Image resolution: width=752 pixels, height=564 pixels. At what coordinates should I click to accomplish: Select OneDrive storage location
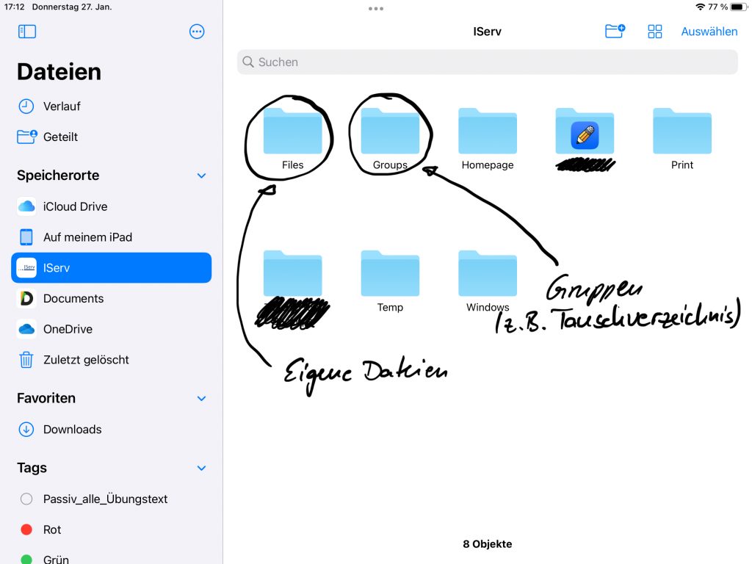coord(68,329)
